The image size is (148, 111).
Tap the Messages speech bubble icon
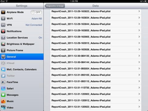pos(3,95)
